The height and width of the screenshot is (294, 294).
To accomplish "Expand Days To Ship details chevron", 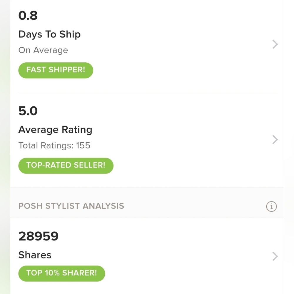I will tap(275, 44).
